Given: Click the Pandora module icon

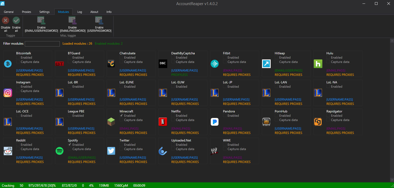Looking at the screenshot, I should (x=215, y=122).
